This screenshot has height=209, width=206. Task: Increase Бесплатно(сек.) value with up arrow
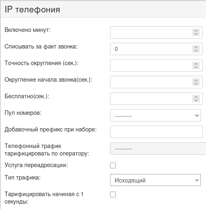(x=196, y=97)
